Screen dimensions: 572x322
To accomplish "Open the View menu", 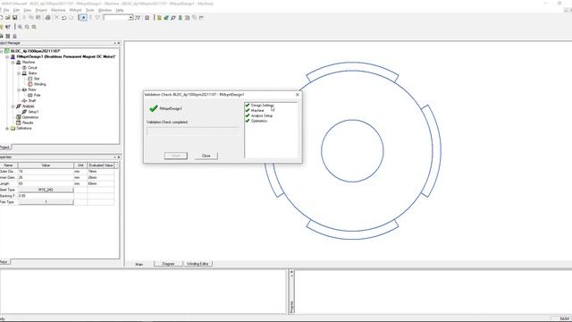I will point(28,10).
